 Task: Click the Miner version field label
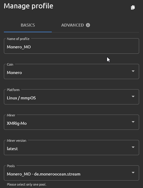click(16, 141)
